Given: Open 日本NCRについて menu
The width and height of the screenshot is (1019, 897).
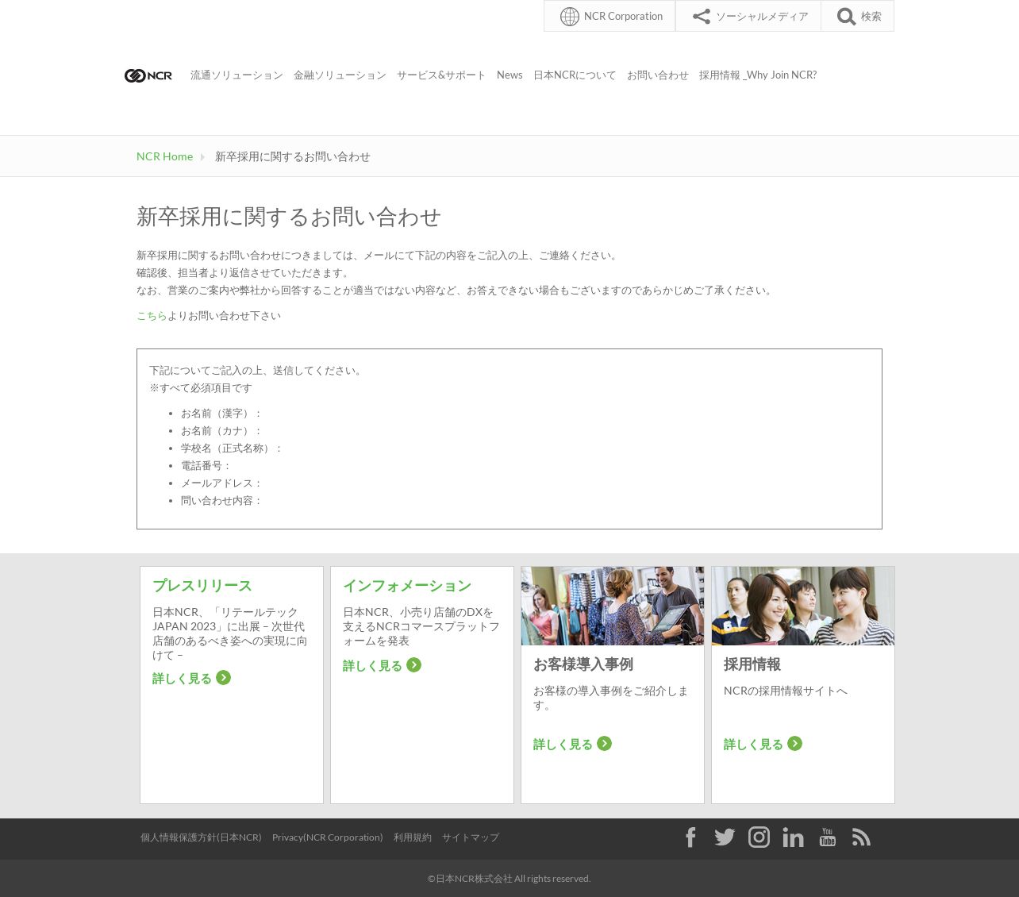Looking at the screenshot, I should click(x=575, y=75).
